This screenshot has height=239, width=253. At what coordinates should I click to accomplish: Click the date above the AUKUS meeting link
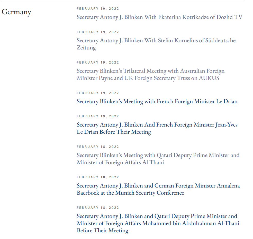point(98,63)
